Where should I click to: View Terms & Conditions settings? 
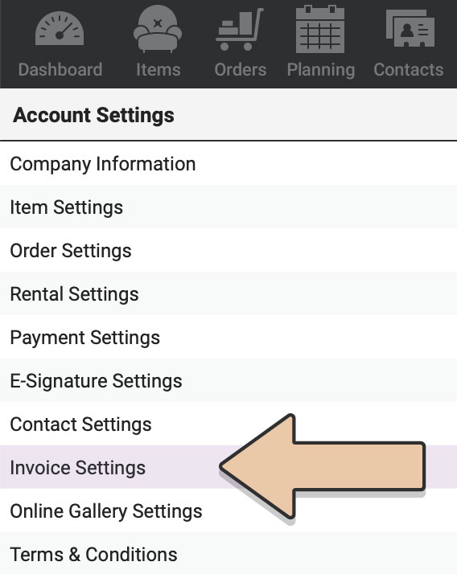pyautogui.click(x=228, y=553)
